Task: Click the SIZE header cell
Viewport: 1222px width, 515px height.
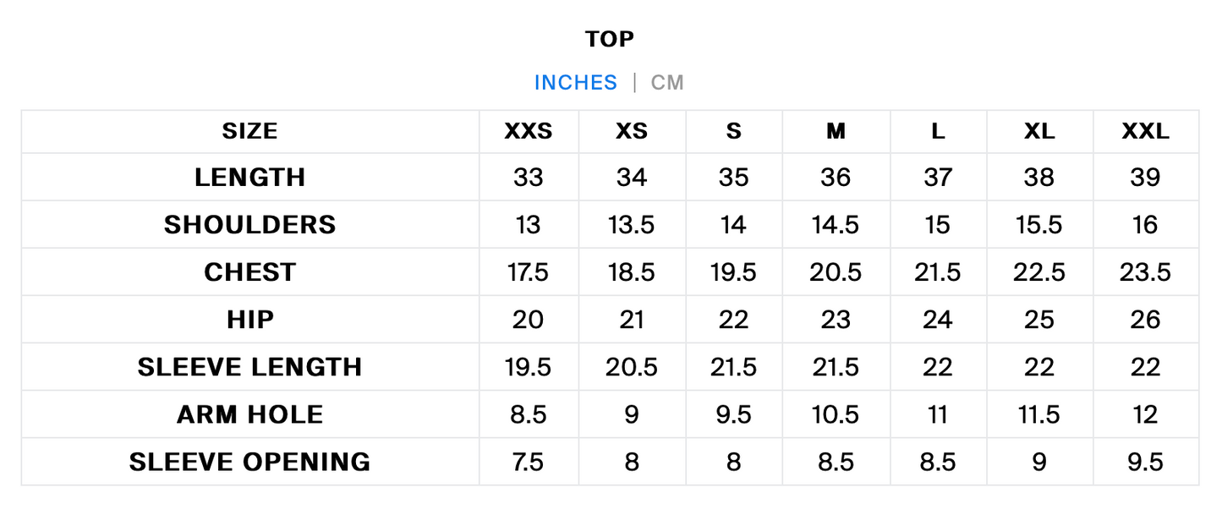Action: (x=250, y=131)
